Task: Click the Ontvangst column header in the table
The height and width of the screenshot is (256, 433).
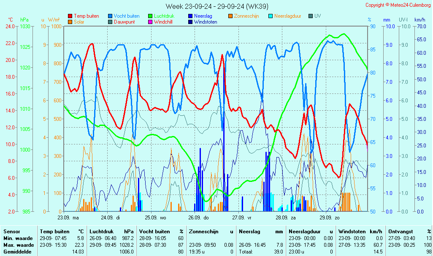Action: pyautogui.click(x=401, y=231)
